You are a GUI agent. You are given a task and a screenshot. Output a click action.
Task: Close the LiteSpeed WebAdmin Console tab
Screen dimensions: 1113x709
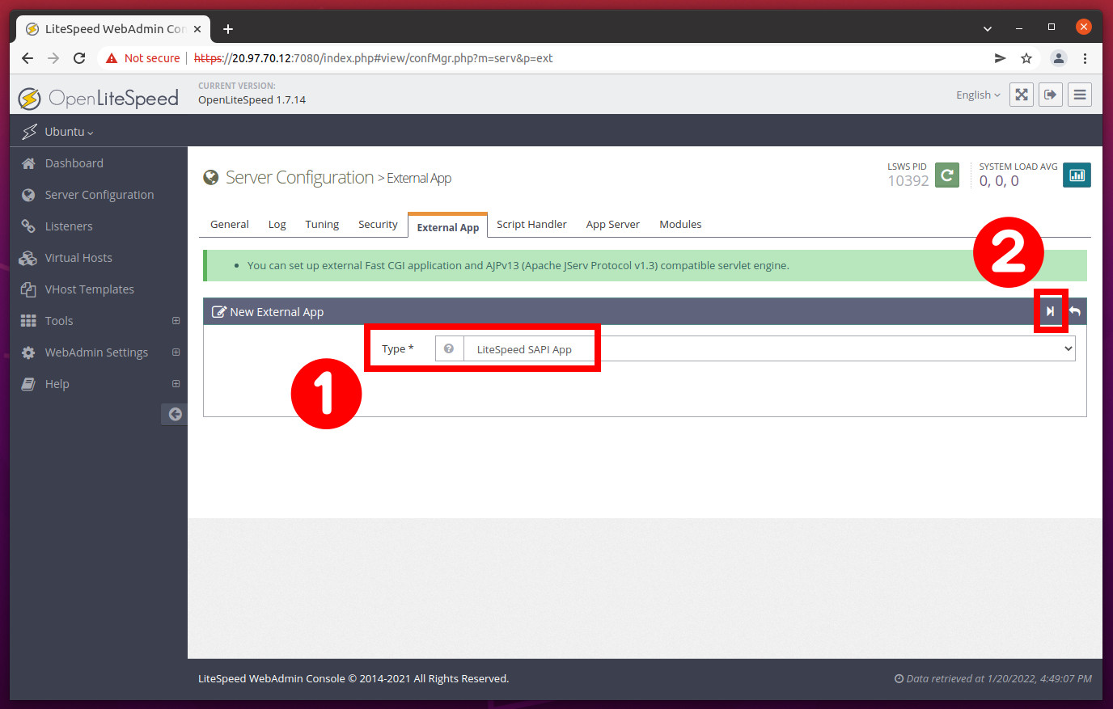coord(197,29)
